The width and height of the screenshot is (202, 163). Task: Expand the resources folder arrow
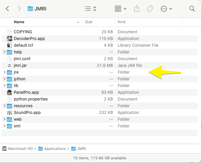click(4, 106)
